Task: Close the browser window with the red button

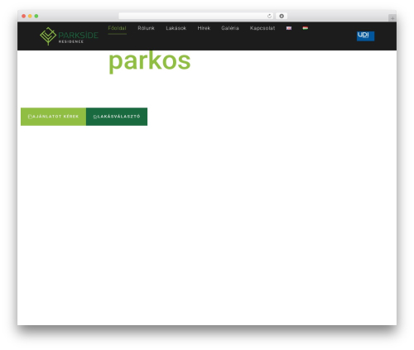Action: [x=24, y=16]
